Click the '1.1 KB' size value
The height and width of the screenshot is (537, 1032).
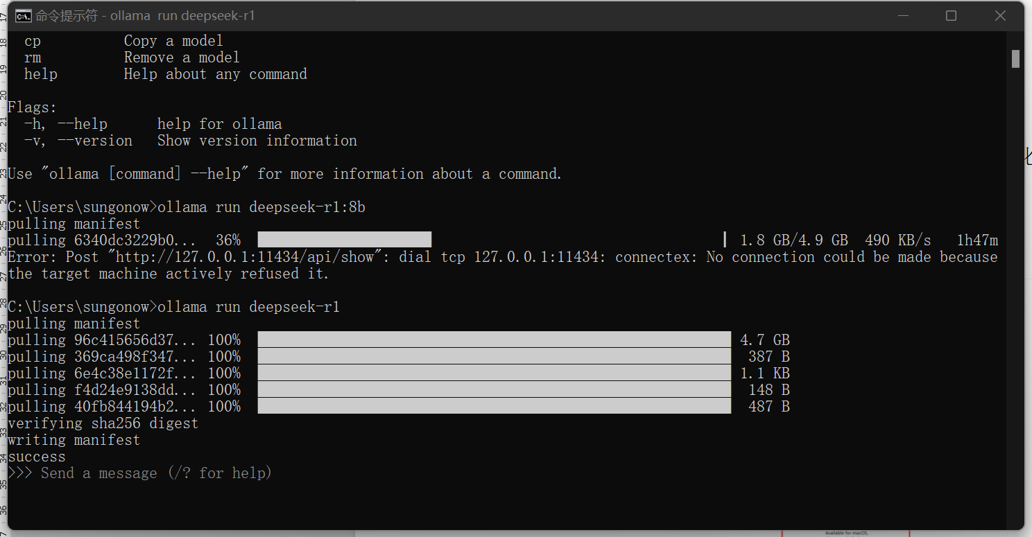click(765, 373)
